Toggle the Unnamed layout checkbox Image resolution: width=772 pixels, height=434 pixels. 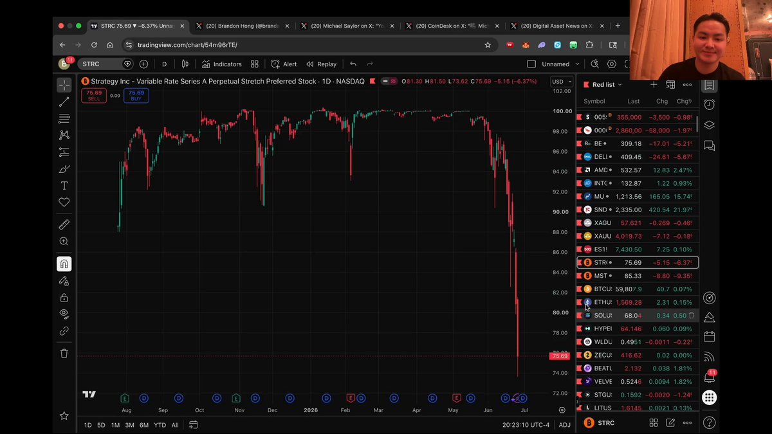coord(531,64)
